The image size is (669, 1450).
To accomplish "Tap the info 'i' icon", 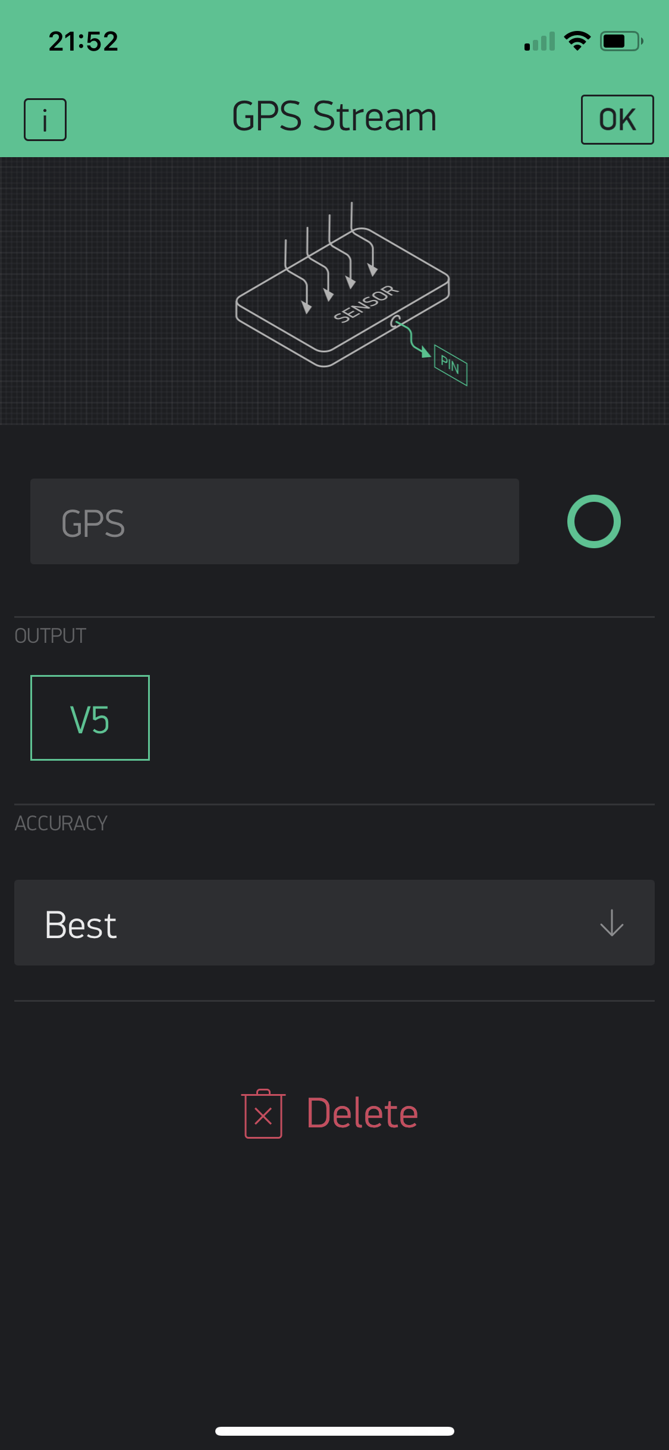I will coord(45,120).
